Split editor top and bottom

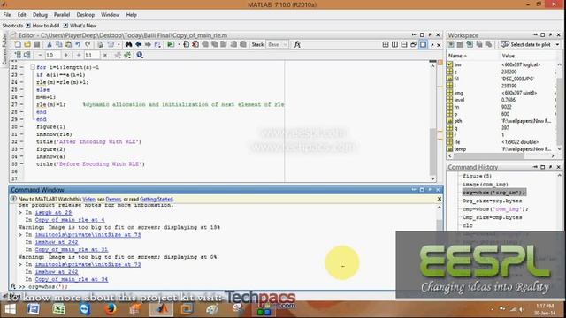click(404, 44)
